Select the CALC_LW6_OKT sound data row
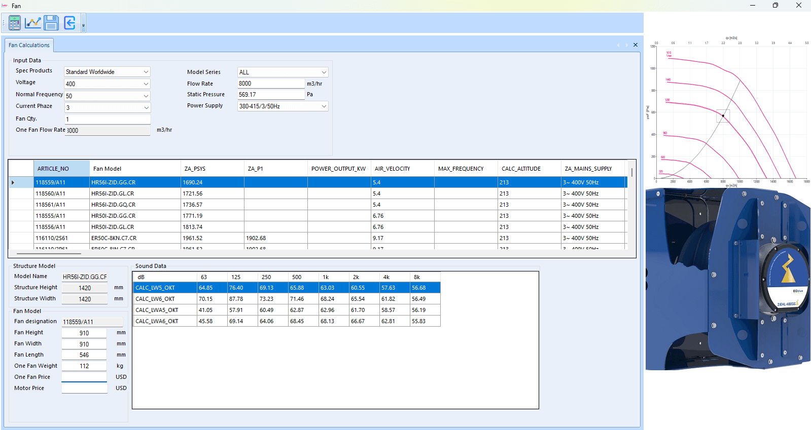This screenshot has height=430, width=811. tap(287, 299)
